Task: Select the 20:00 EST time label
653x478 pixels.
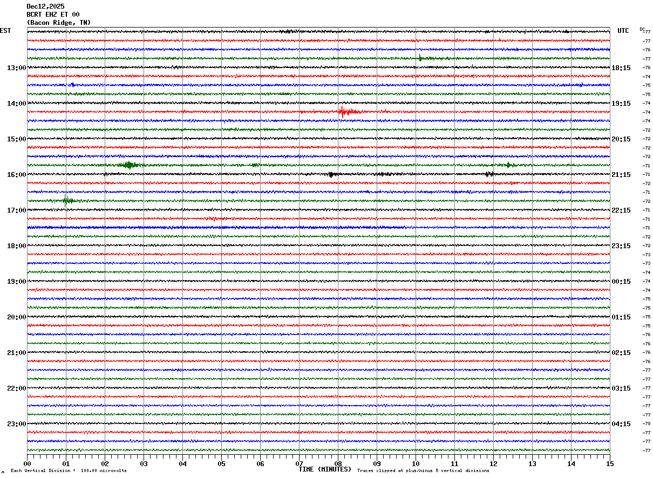Action: (17, 317)
